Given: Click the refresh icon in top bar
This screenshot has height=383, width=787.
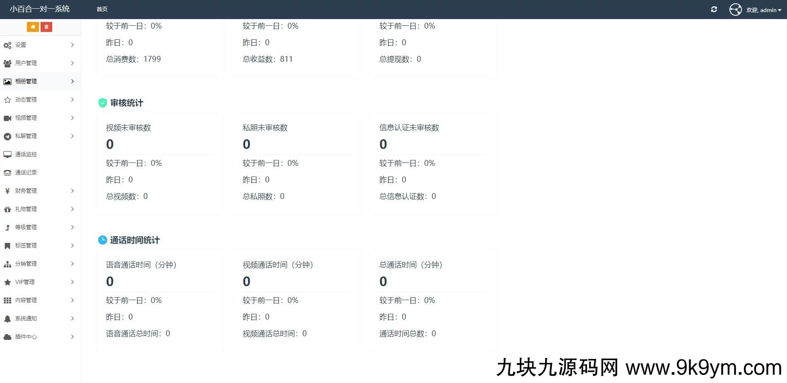Looking at the screenshot, I should tap(714, 10).
